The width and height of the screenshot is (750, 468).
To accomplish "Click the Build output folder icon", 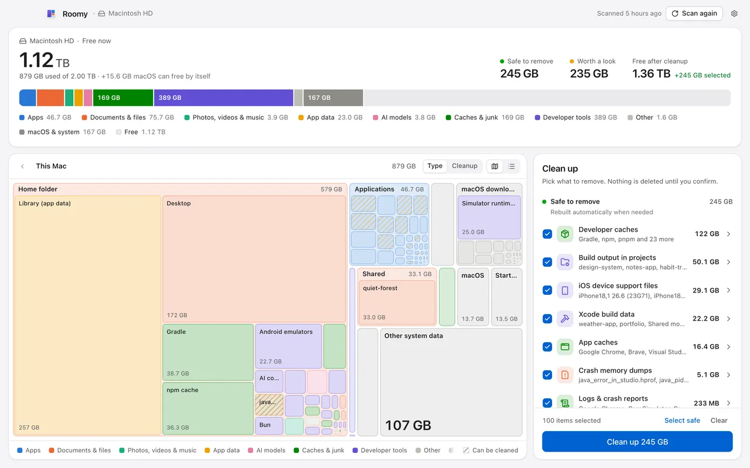I will point(565,262).
